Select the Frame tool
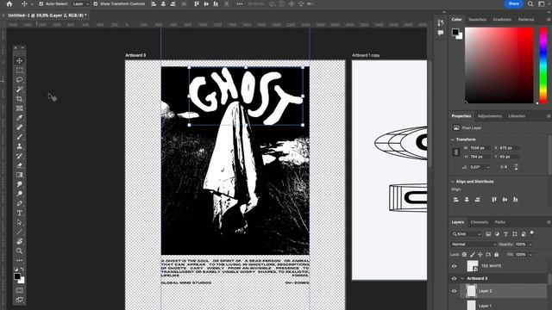Image resolution: width=552 pixels, height=310 pixels. click(x=19, y=108)
